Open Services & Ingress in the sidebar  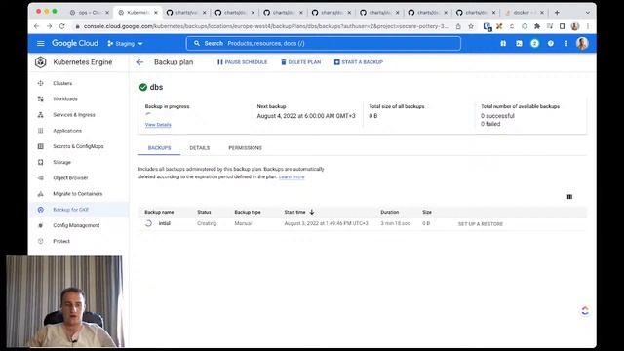pos(74,115)
